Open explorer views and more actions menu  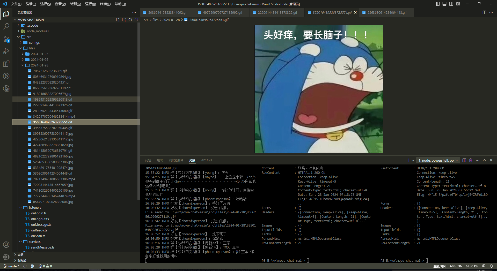coord(134,12)
